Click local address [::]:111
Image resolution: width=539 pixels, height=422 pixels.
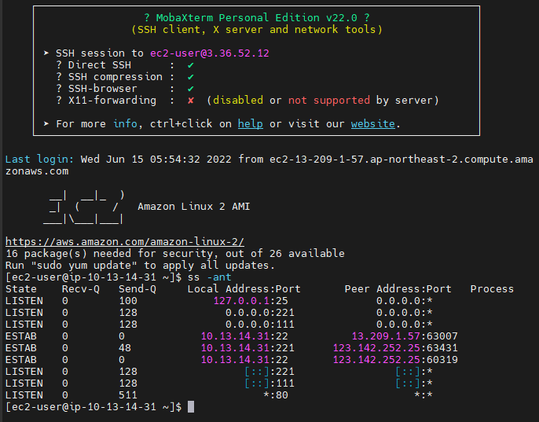point(269,383)
